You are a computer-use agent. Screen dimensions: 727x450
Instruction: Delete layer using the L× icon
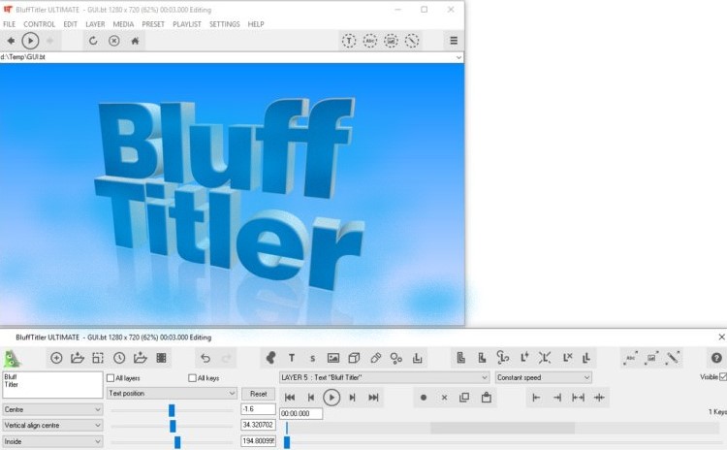point(567,357)
